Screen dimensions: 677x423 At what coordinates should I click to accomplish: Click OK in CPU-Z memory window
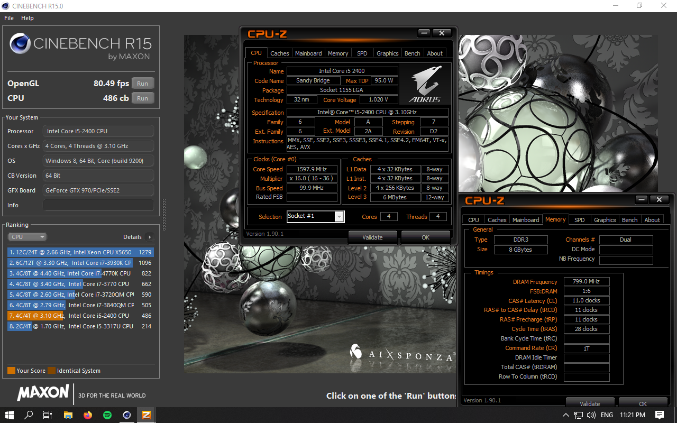tap(643, 403)
